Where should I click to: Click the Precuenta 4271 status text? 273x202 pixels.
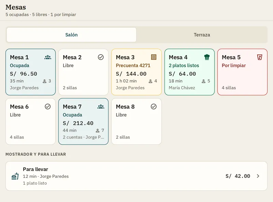click(x=133, y=65)
